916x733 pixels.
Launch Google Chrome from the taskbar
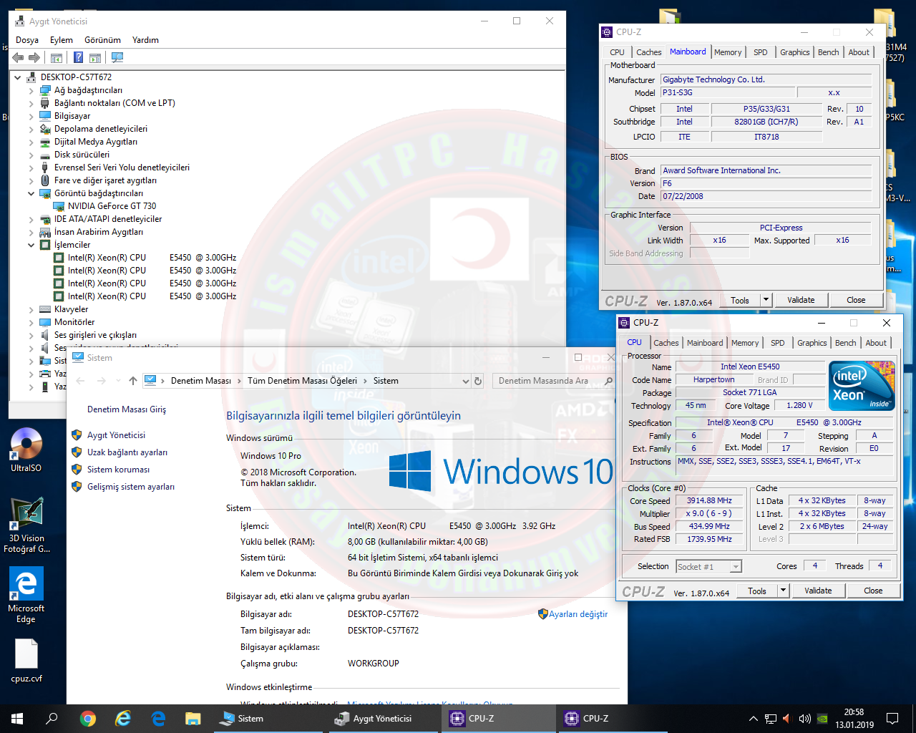(88, 719)
